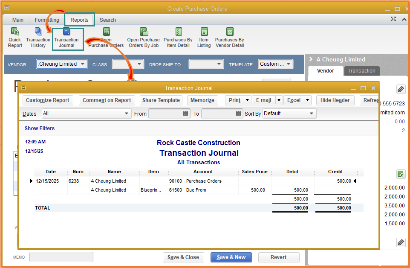Expand the Excel dropdown arrow

point(308,100)
